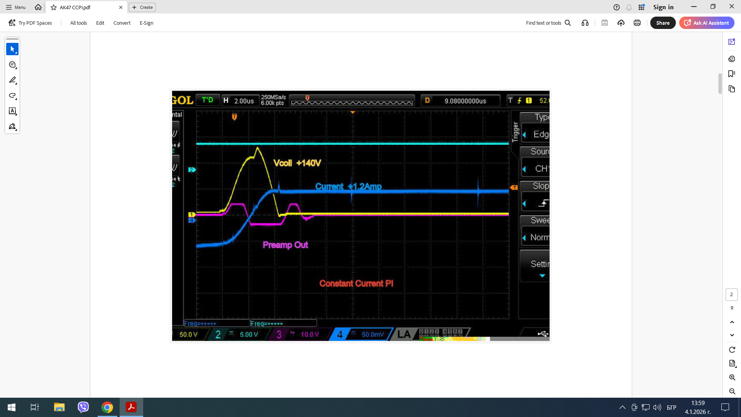
Task: Choose the freehand draw tool
Action: pos(12,96)
